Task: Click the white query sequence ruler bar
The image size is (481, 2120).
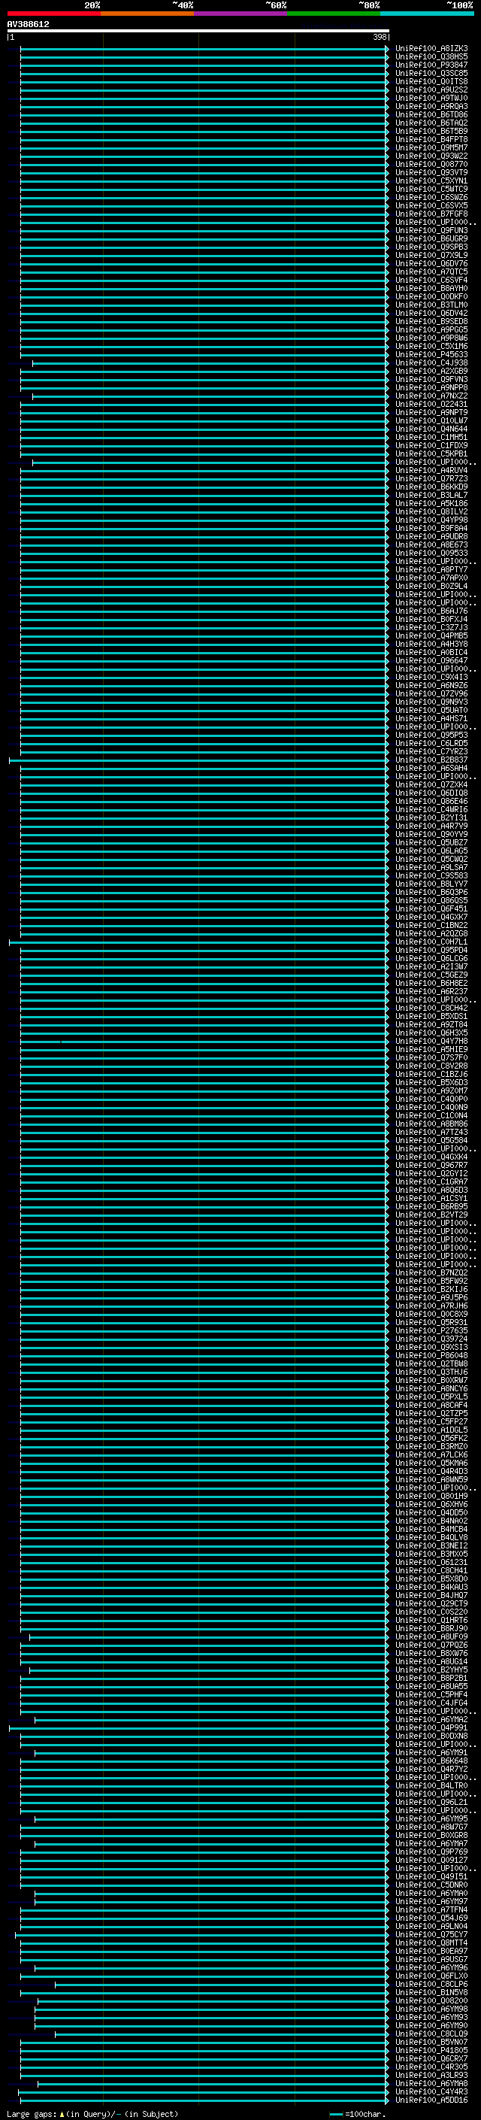Action: click(198, 30)
